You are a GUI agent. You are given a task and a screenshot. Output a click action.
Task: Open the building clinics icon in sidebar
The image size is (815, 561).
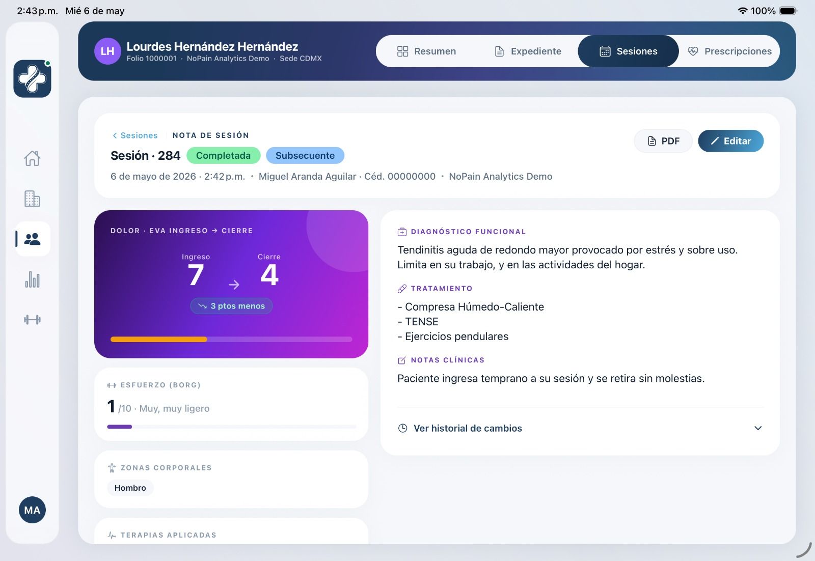32,199
